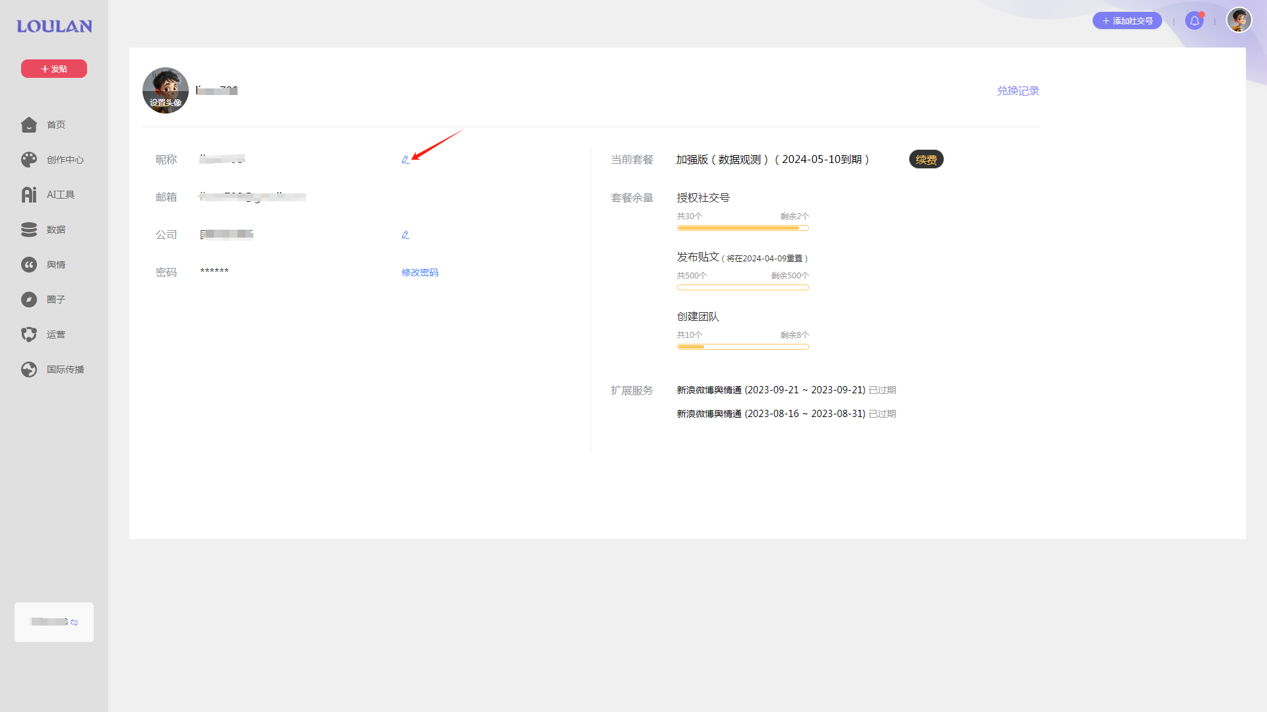Image resolution: width=1267 pixels, height=712 pixels.
Task: Switch team using the bottom-left switcher
Action: point(54,622)
